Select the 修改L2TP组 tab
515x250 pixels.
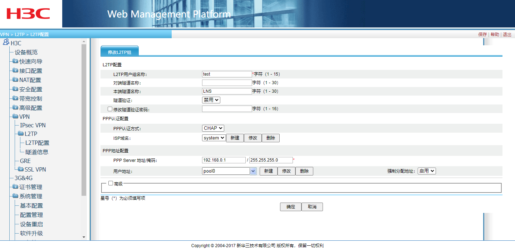tap(119, 52)
